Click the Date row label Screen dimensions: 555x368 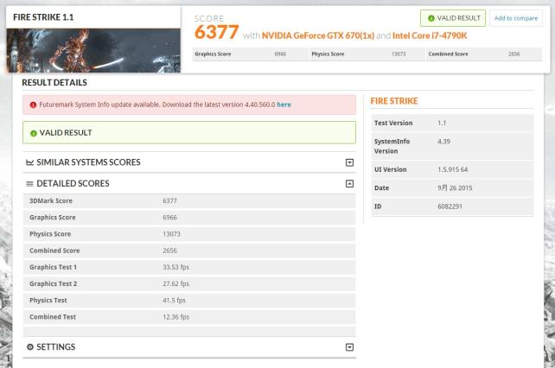381,188
